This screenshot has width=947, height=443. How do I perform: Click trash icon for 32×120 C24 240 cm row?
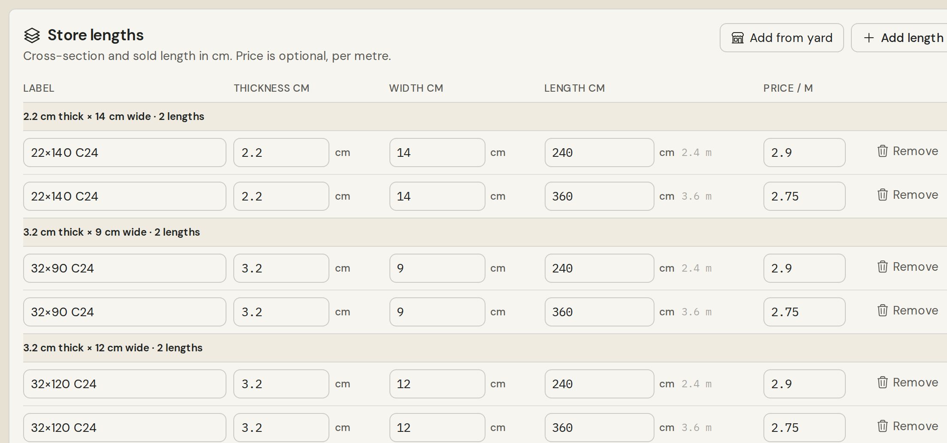(882, 383)
